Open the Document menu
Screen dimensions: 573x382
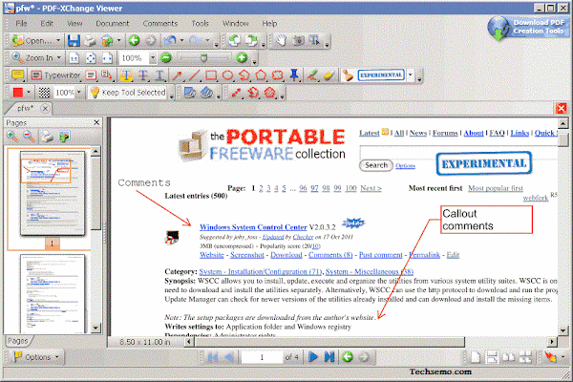click(x=112, y=23)
